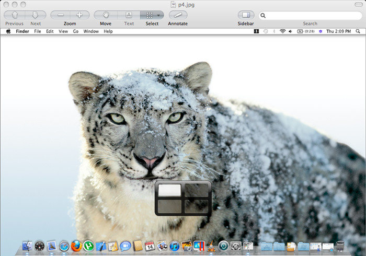The height and width of the screenshot is (256, 366).
Task: Empty or open the Trash in Dock
Action: coord(340,246)
